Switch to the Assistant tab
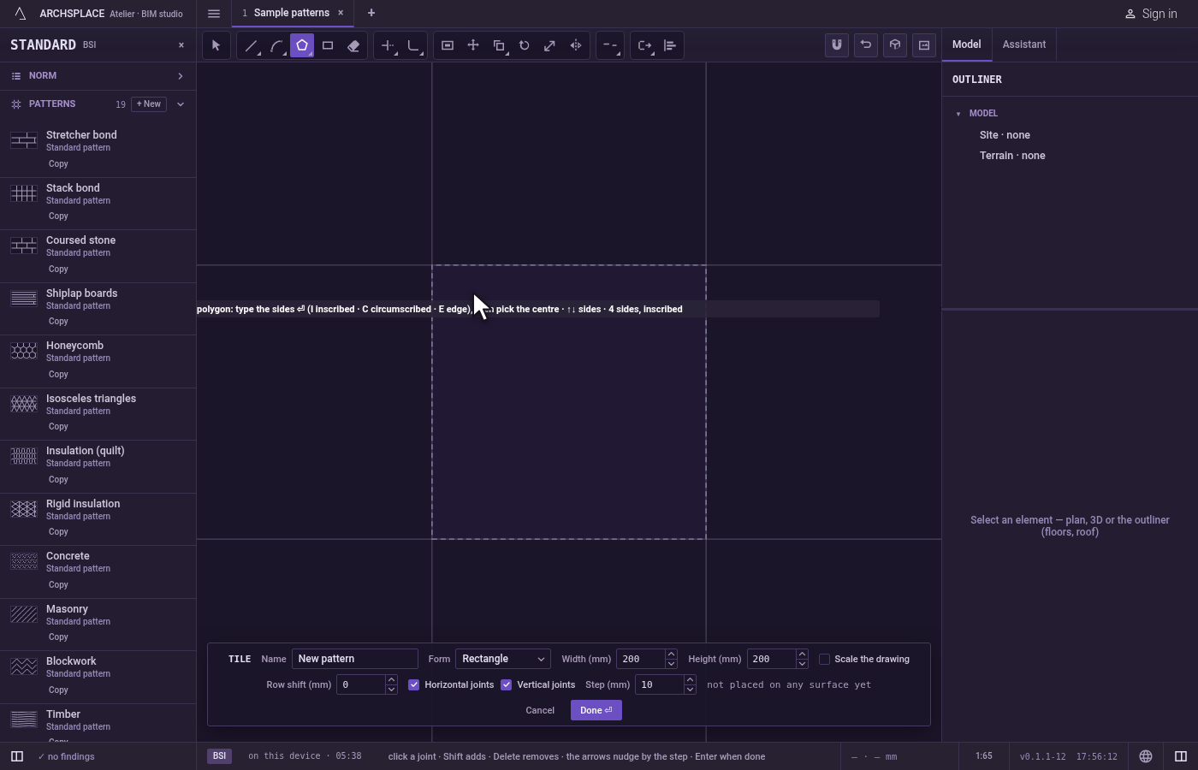This screenshot has height=770, width=1198. coord(1024,44)
